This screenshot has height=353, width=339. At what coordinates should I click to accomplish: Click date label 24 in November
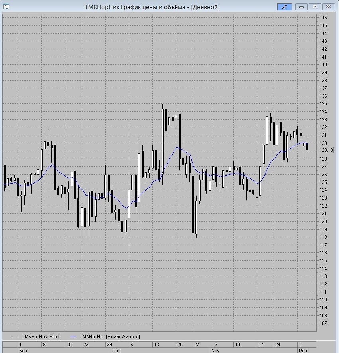(278, 345)
